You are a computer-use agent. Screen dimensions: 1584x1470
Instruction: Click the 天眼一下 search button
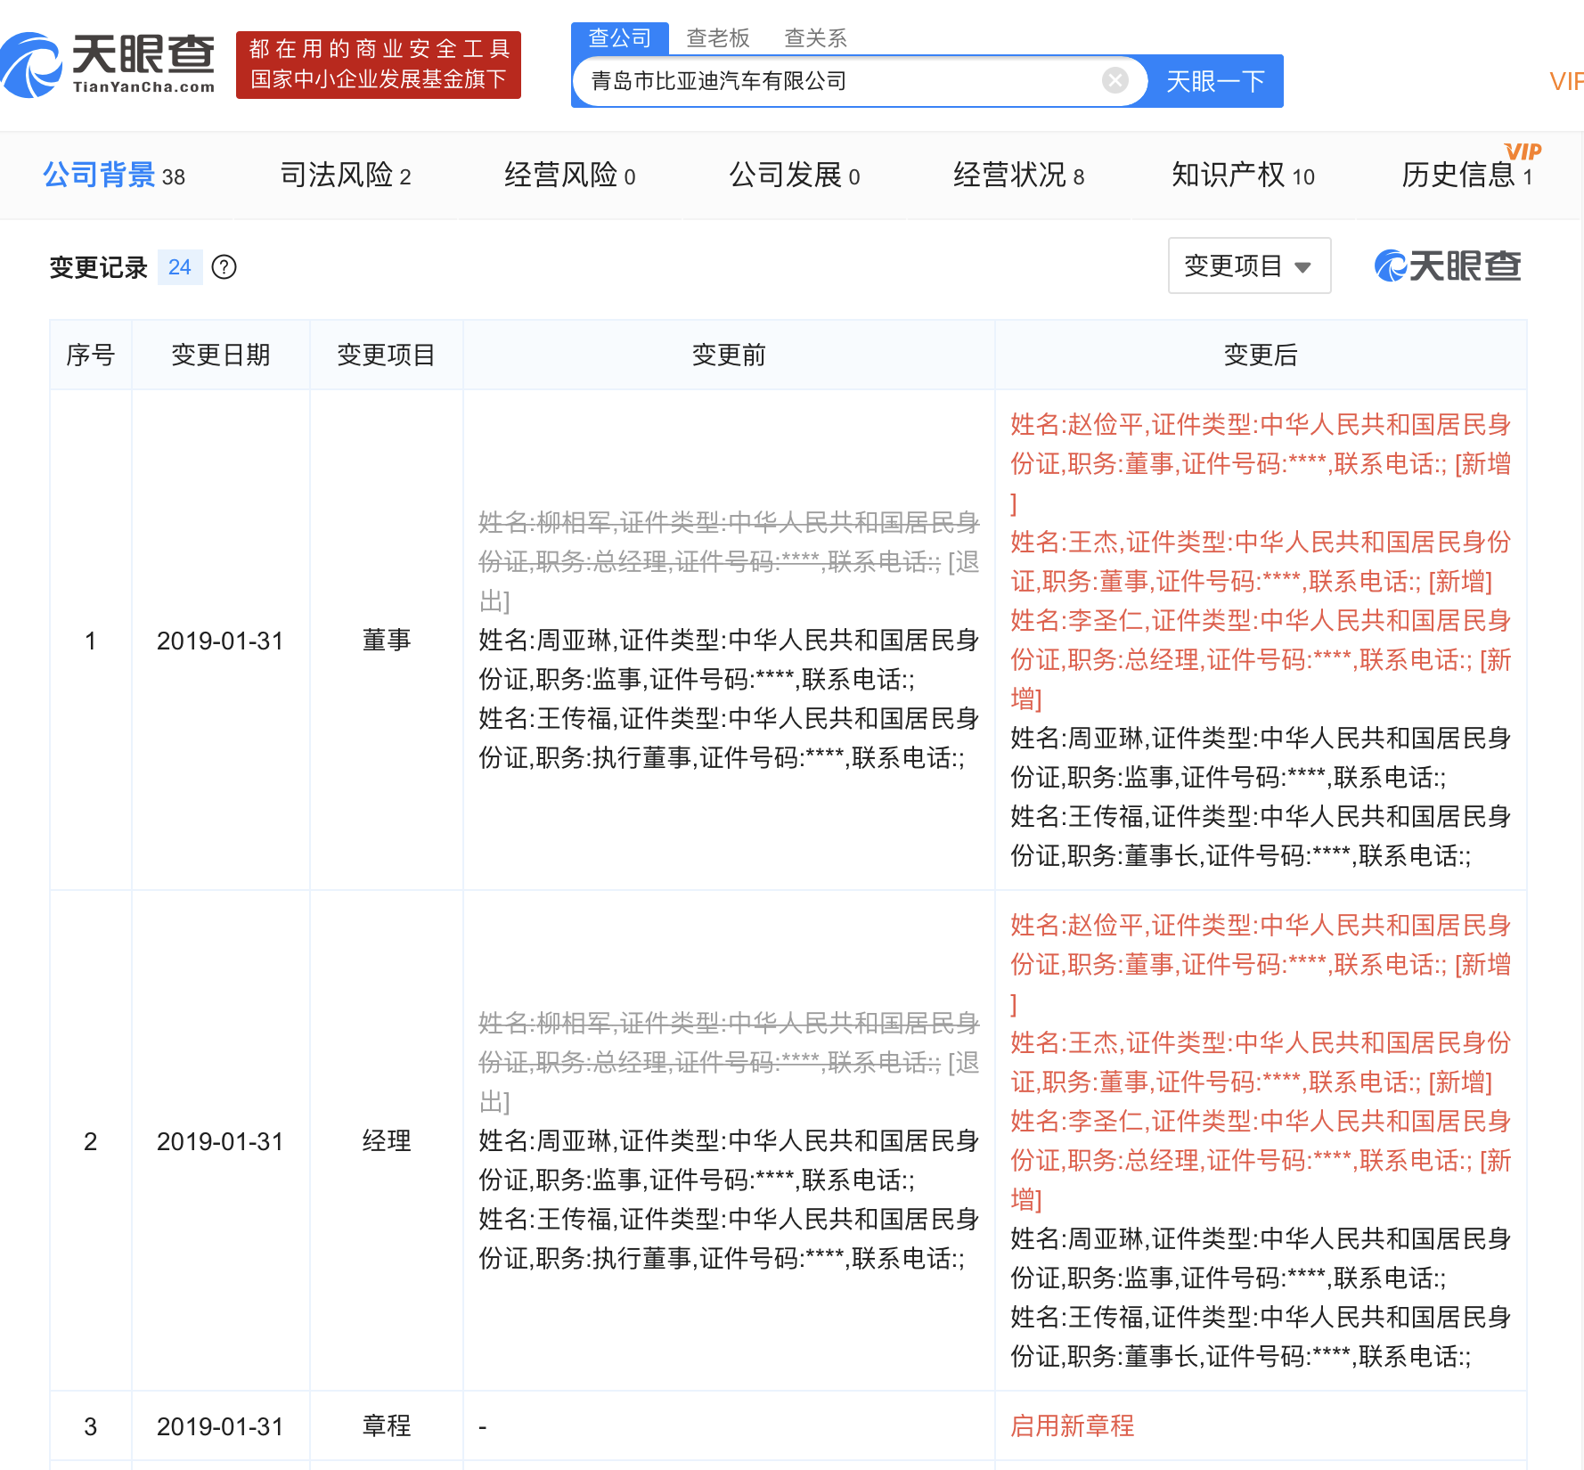coord(1215,81)
